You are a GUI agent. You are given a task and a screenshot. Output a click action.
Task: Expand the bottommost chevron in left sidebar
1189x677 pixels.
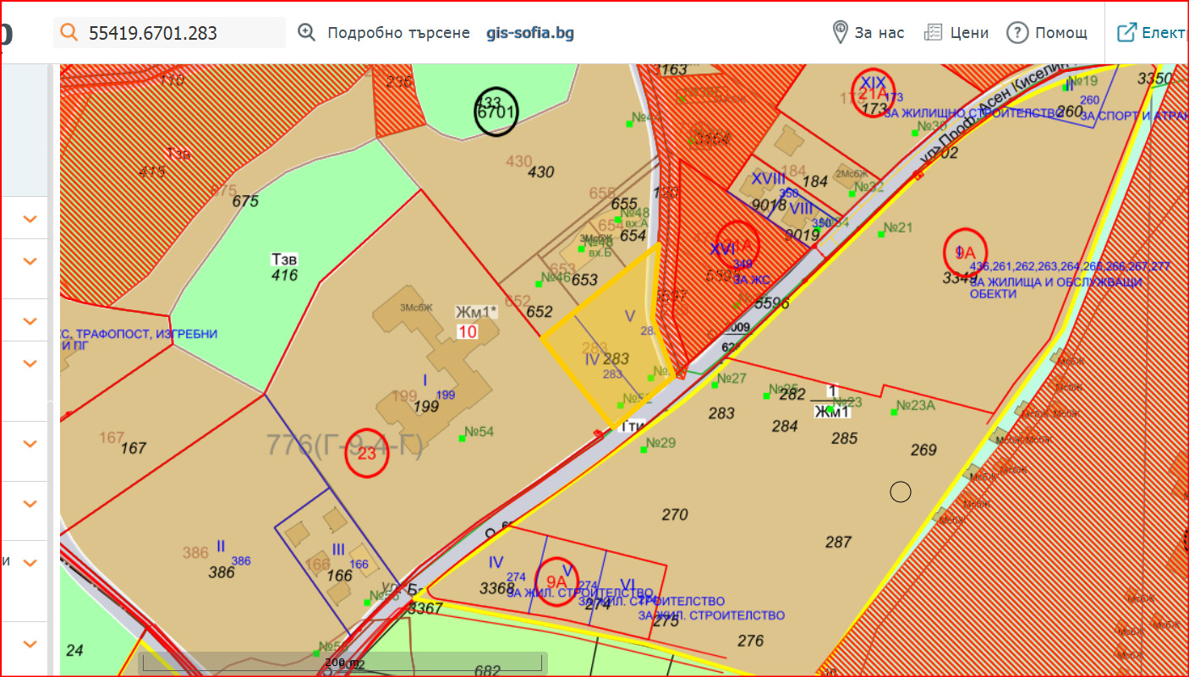[30, 644]
